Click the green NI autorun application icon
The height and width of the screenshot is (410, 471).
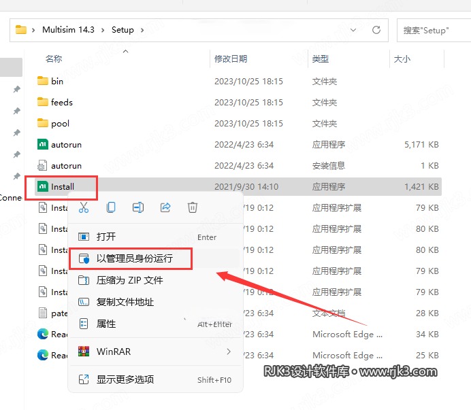pyautogui.click(x=43, y=144)
